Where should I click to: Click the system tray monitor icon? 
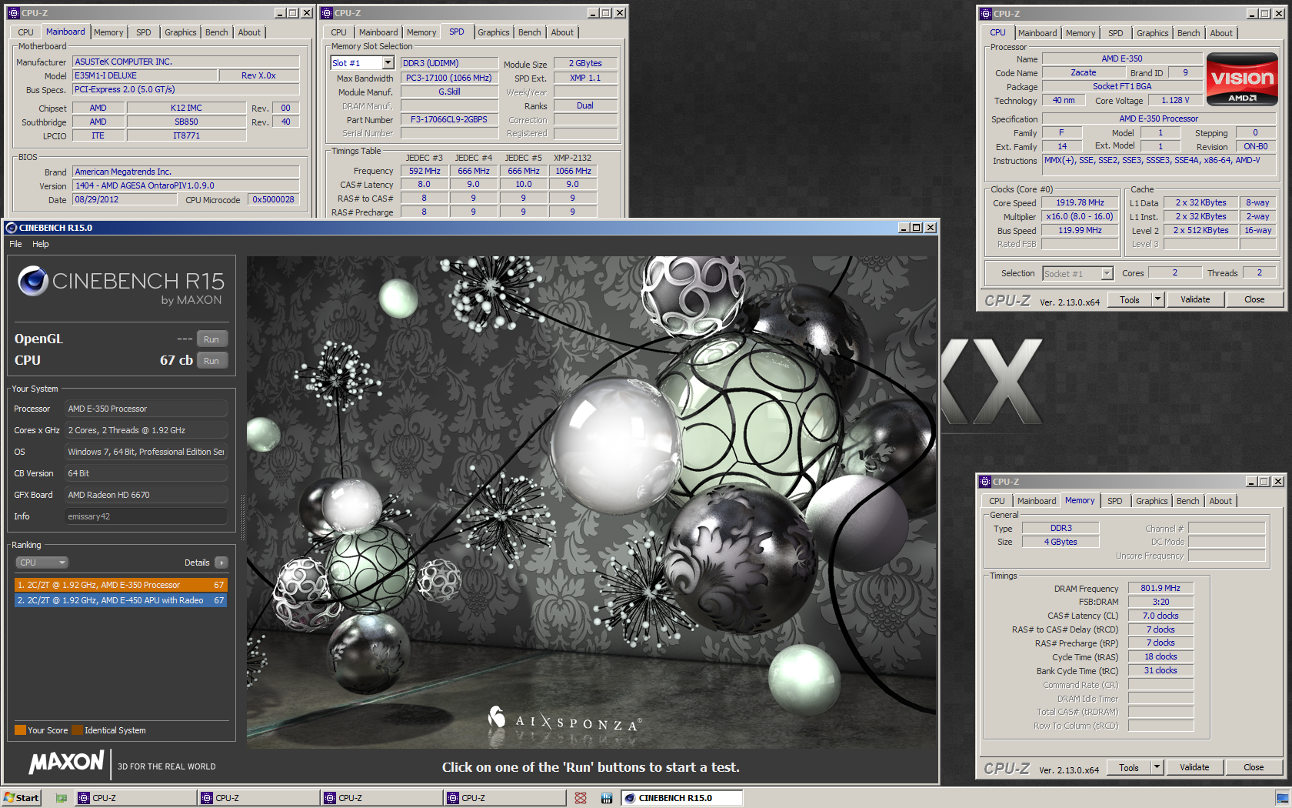point(1282,798)
